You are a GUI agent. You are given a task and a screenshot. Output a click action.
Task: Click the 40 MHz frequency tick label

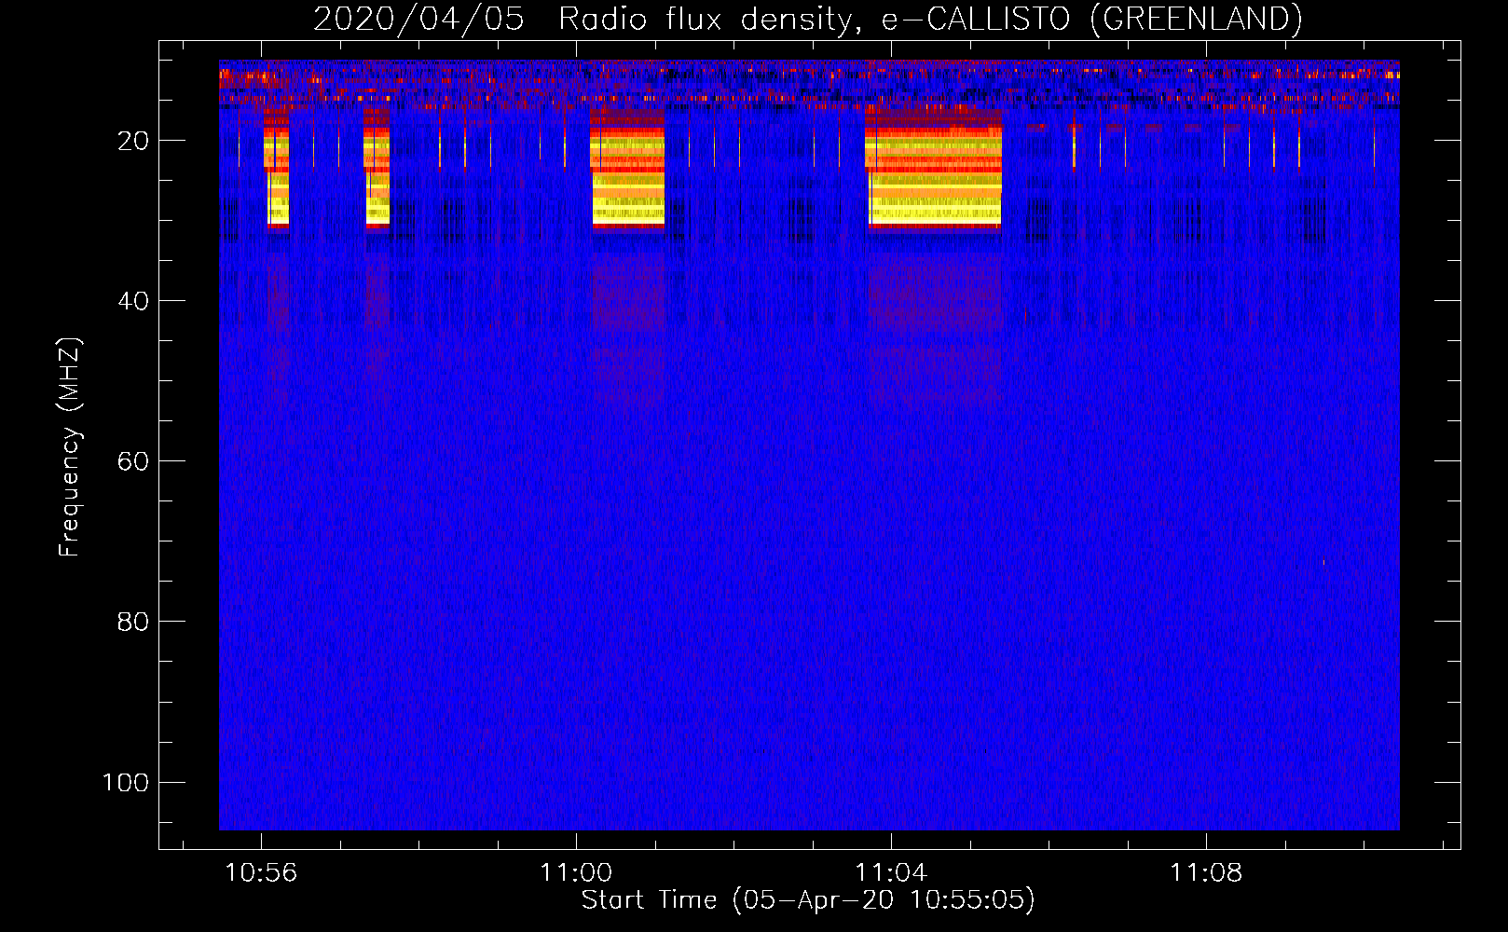click(133, 301)
